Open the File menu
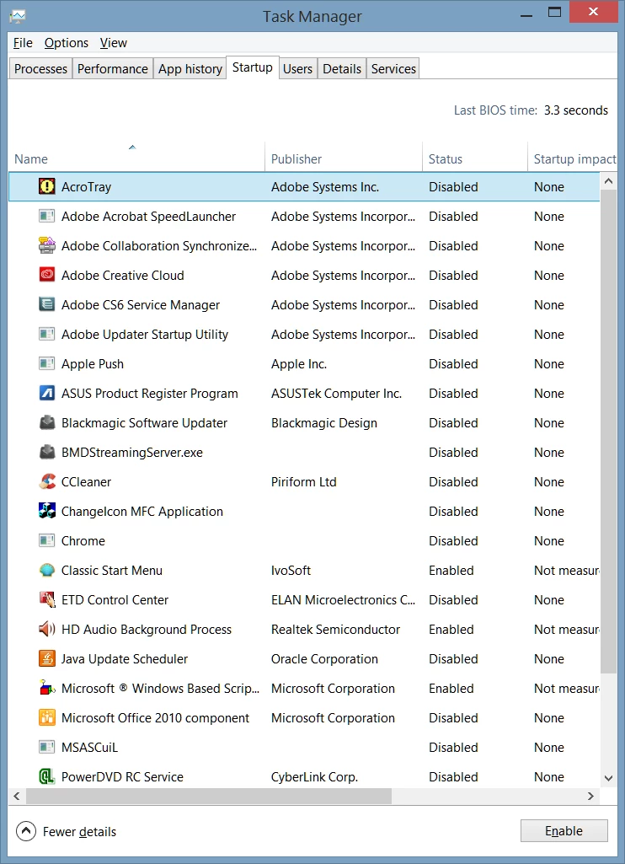 click(x=23, y=42)
